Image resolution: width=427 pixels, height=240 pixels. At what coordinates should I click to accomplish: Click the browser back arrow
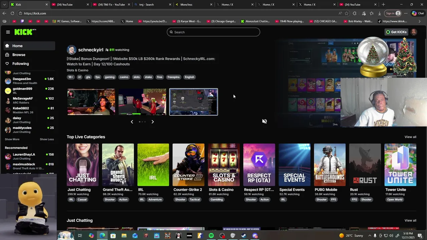pos(4,13)
